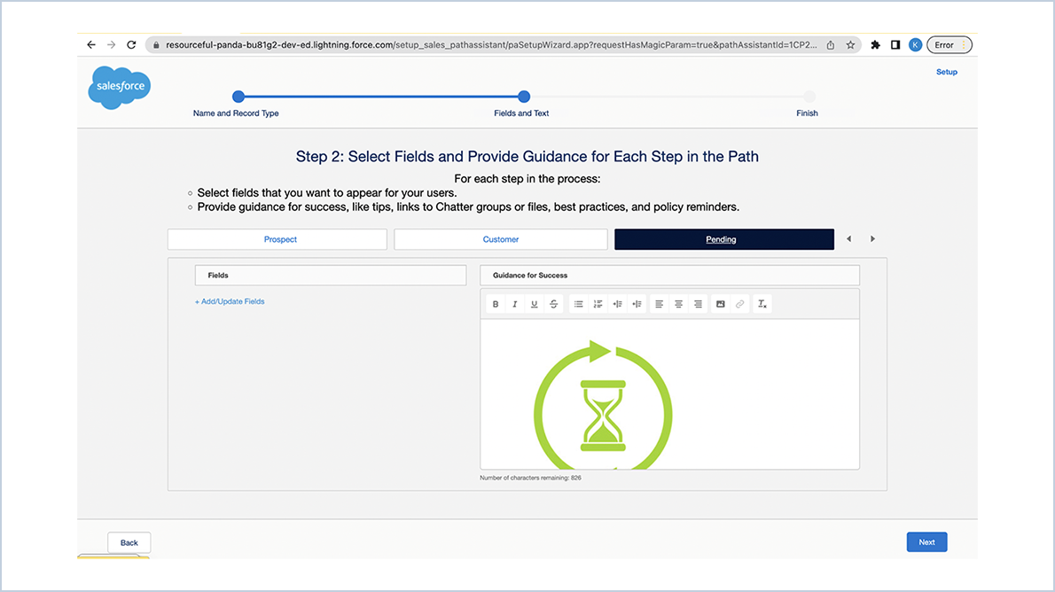The width and height of the screenshot is (1055, 592).
Task: Insert a bulleted list
Action: point(578,303)
